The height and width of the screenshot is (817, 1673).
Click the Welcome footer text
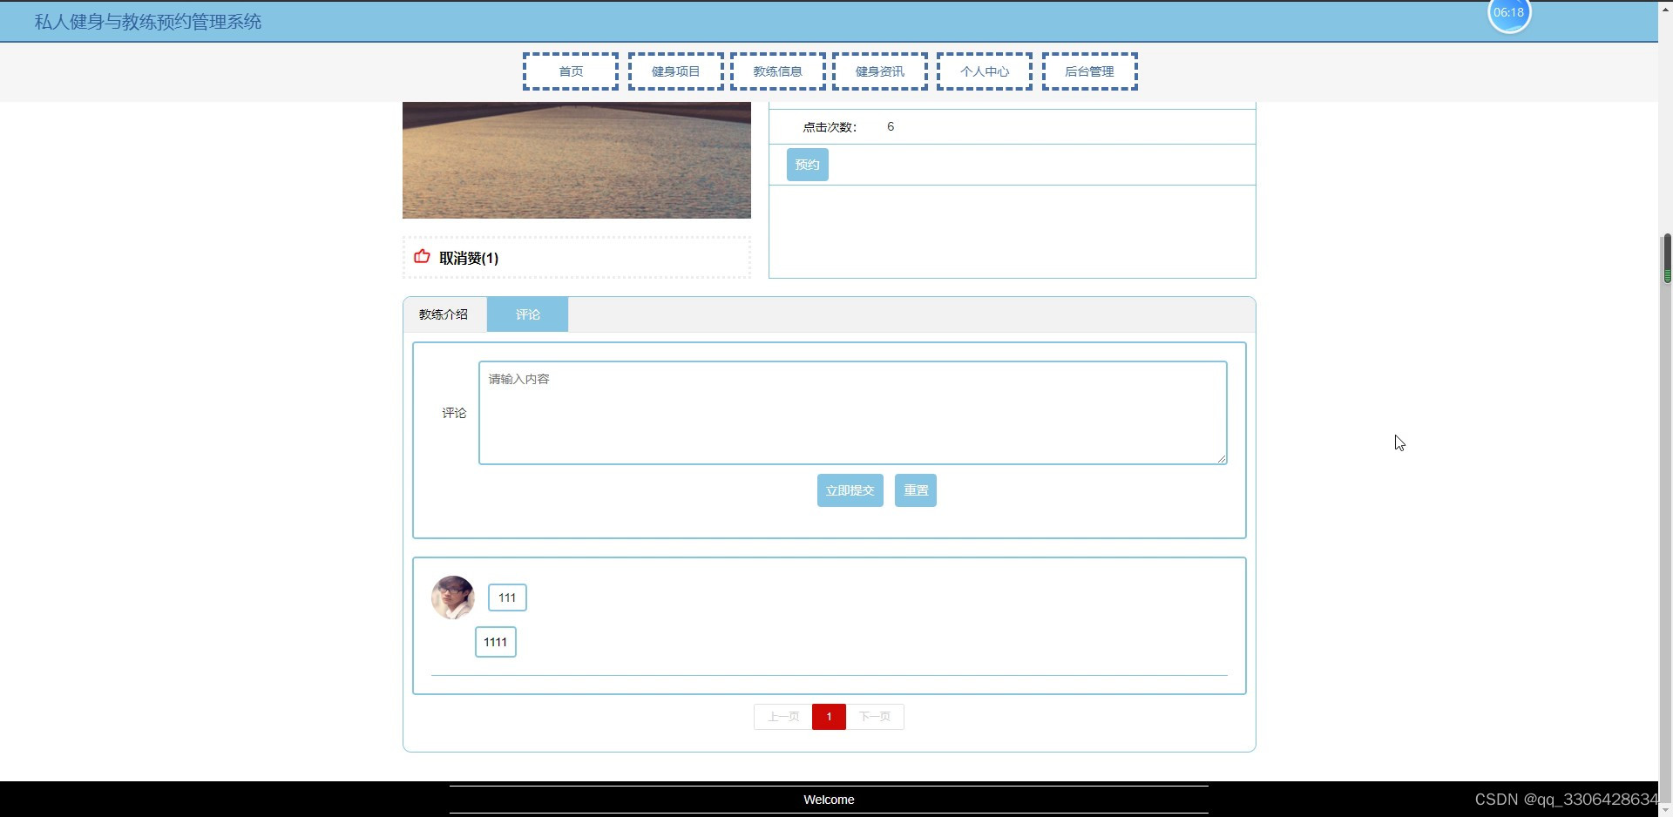[829, 800]
